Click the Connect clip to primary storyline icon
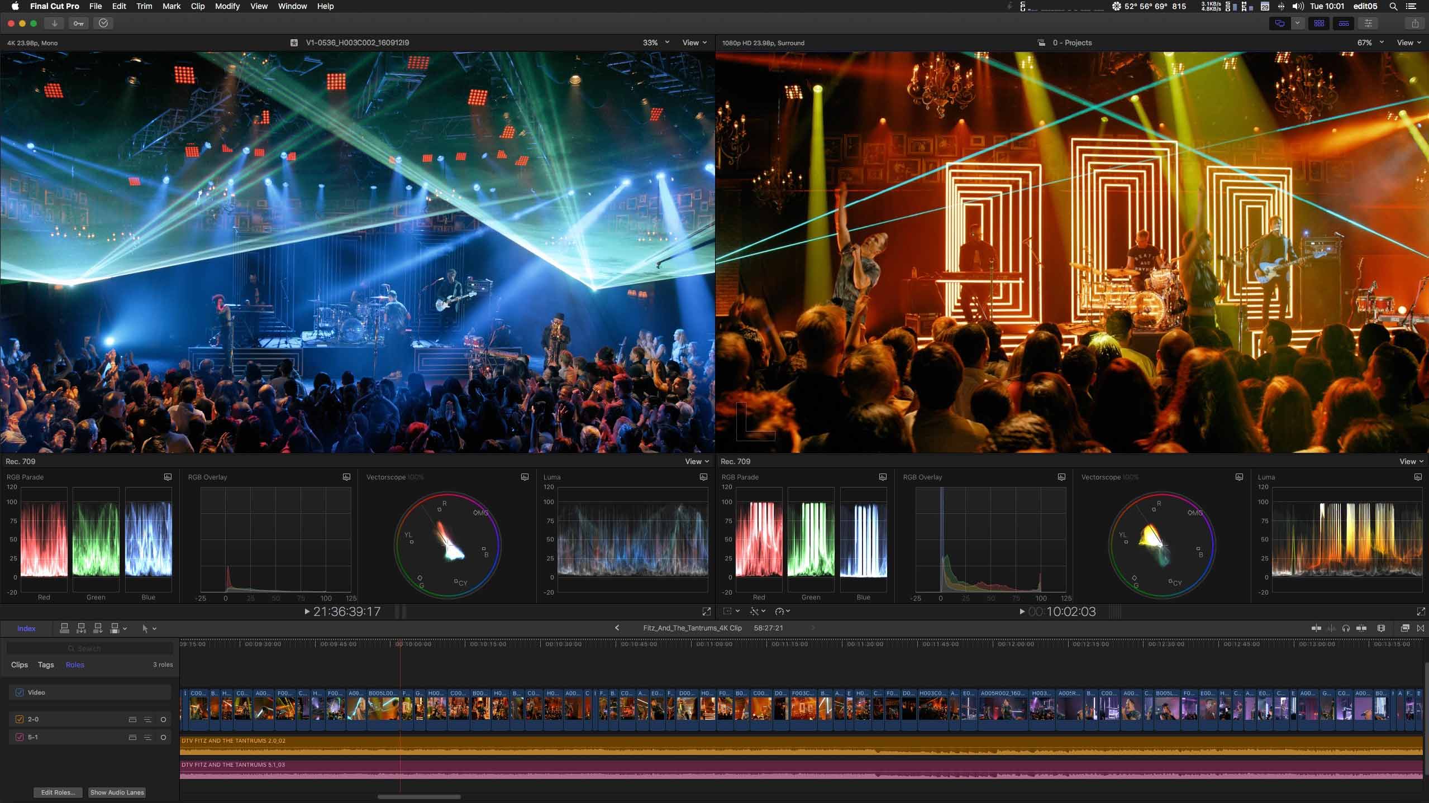 pyautogui.click(x=64, y=628)
